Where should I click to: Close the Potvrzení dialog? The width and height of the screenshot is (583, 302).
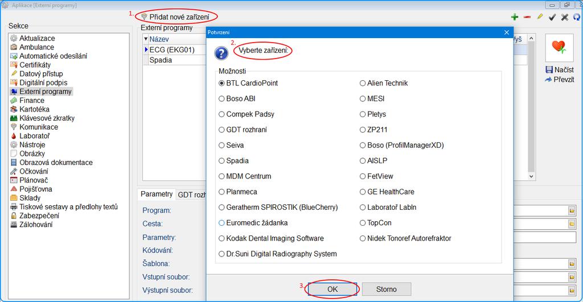coord(506,32)
